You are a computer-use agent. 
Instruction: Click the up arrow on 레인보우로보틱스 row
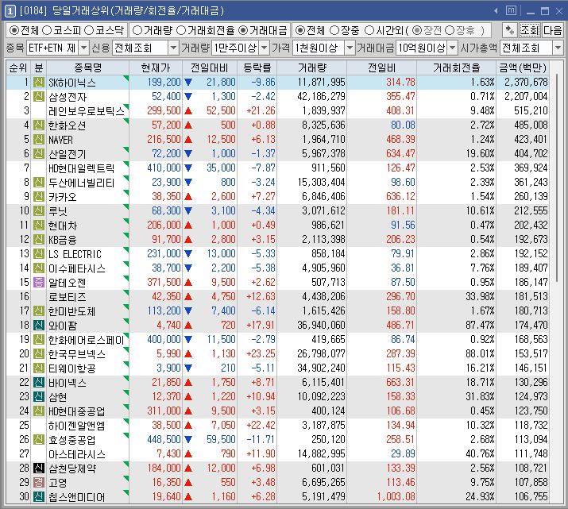(188, 111)
